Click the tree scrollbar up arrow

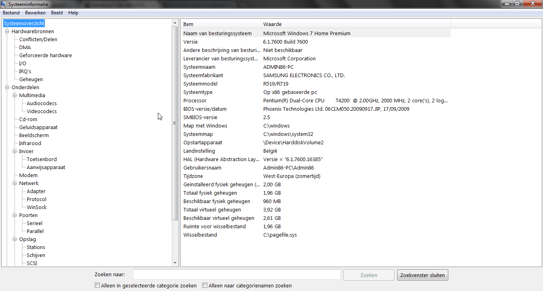click(x=175, y=22)
